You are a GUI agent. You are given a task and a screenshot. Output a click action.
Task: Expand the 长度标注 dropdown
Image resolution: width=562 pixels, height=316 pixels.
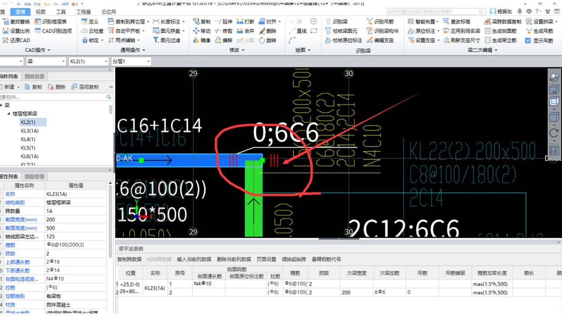click(183, 22)
